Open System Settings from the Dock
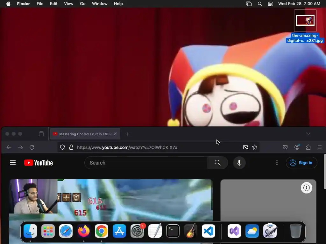Viewport: 326px width, 244px height. 137,231
